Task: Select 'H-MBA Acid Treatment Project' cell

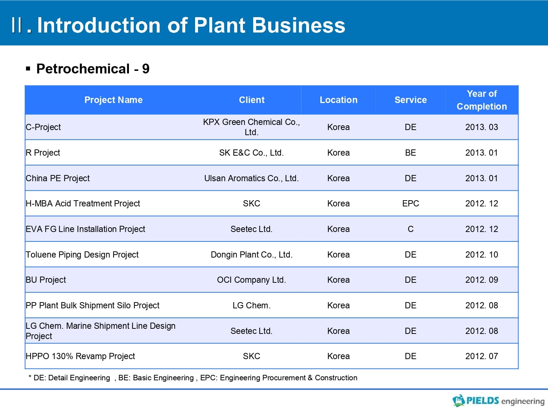Action: point(114,203)
